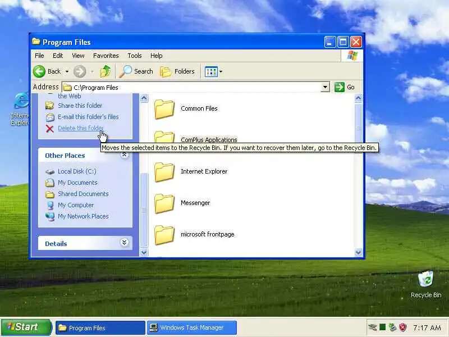449x337 pixels.
Task: Click the green CPU usage tray icon
Action: [382, 327]
